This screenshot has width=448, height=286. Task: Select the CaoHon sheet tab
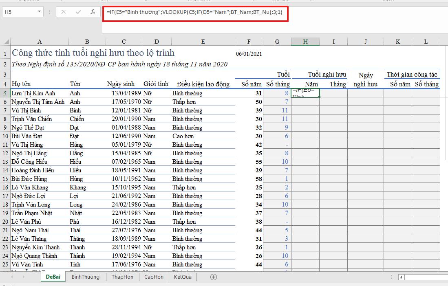coord(154,277)
